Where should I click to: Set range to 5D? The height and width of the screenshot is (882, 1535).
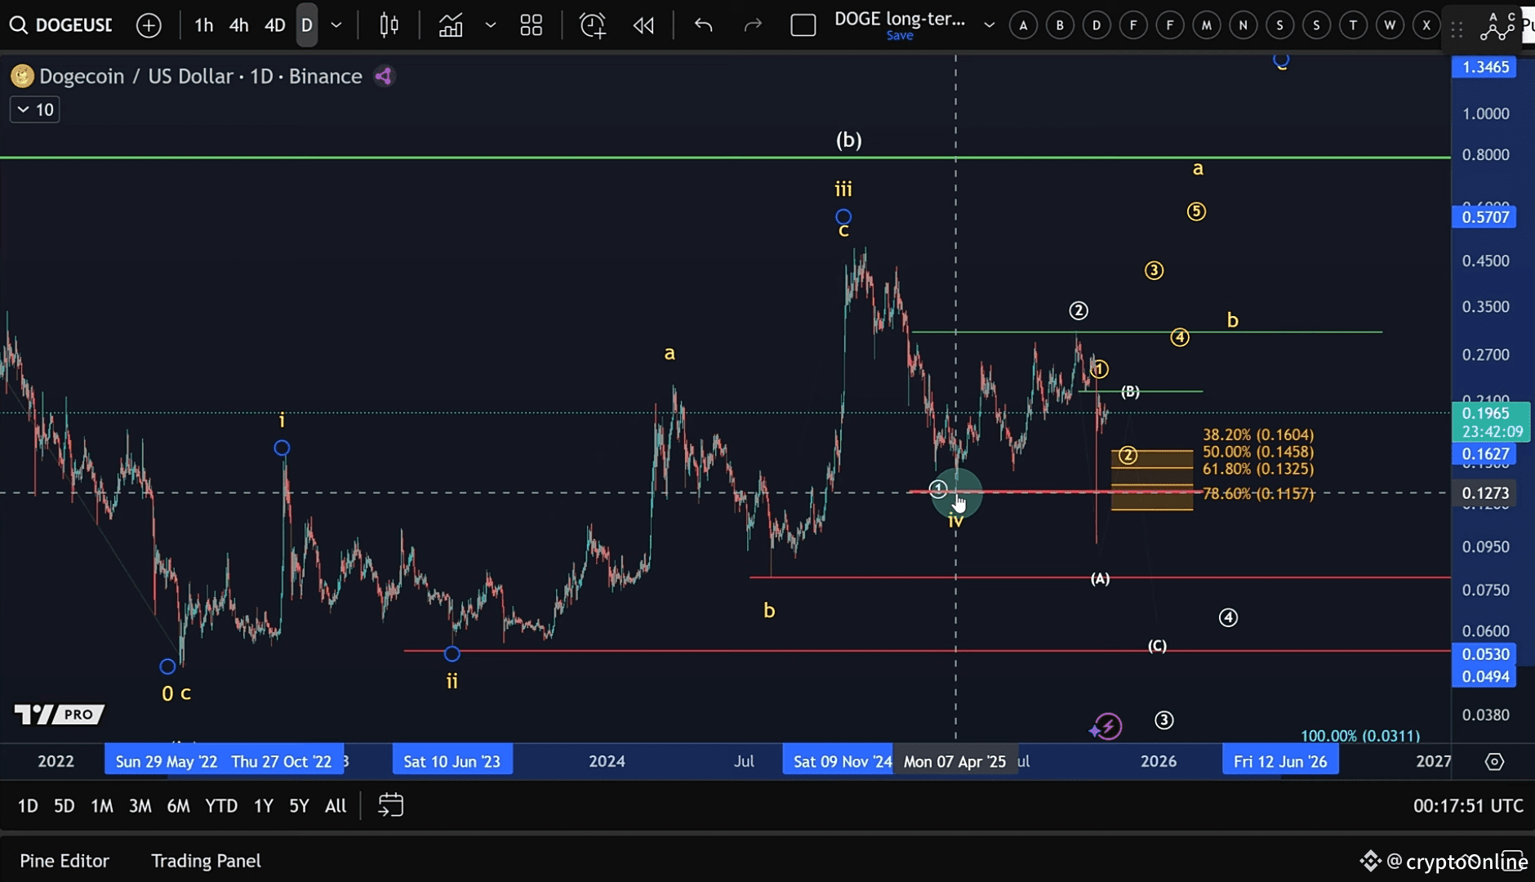click(64, 806)
